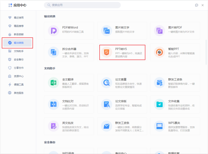The height and width of the screenshot is (154, 208).
Task: Switch to 精品推荐 sidebar category
Action: tap(18, 26)
